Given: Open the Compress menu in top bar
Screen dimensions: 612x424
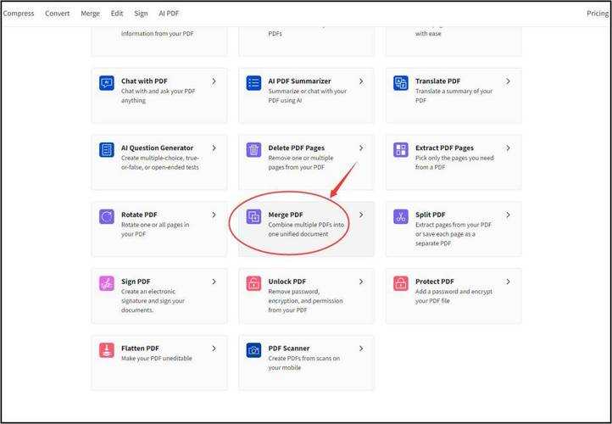Looking at the screenshot, I should coord(19,14).
